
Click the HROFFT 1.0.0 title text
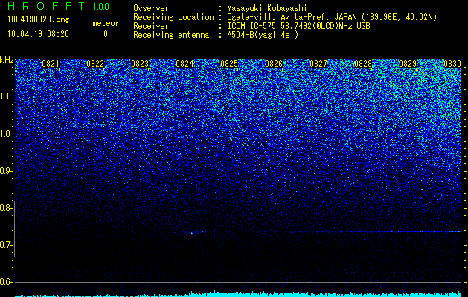(59, 6)
